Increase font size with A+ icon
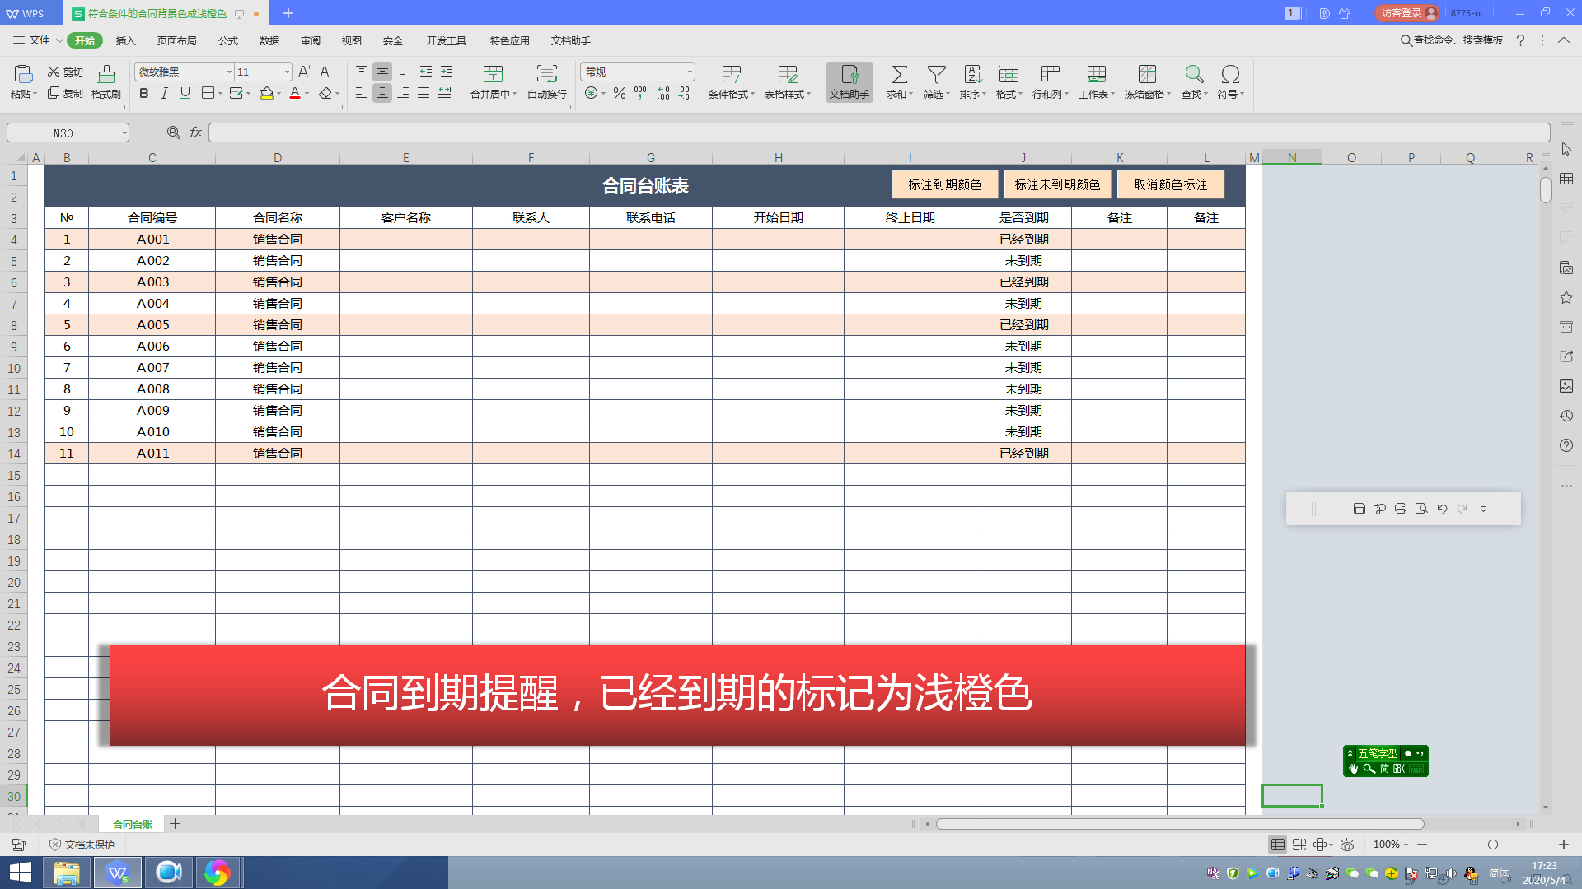The height and width of the screenshot is (889, 1582). pyautogui.click(x=305, y=72)
